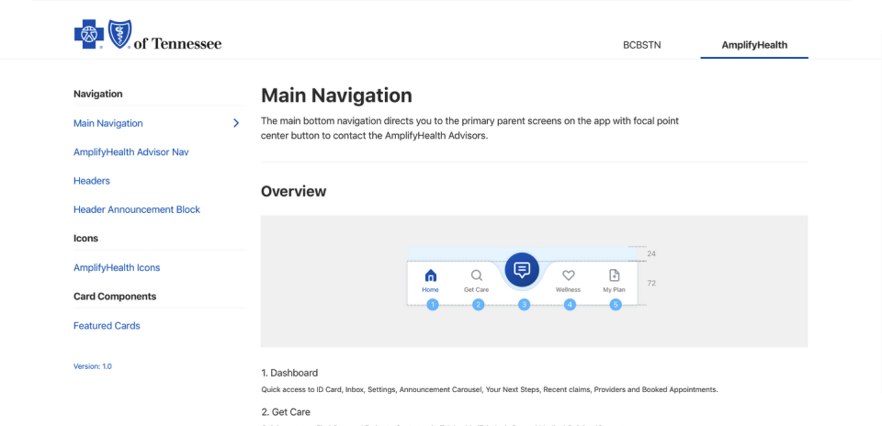Viewport: 882px width, 426px height.
Task: Switch to the BCBSTN tab
Action: (640, 44)
